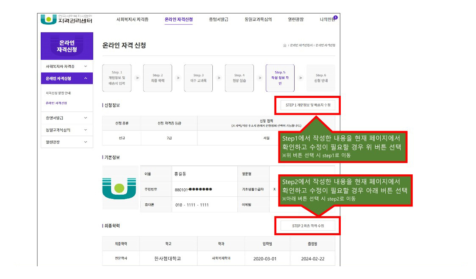The width and height of the screenshot is (476, 279).
Task: Expand 증명서발급 in the sidebar
Action: click(x=67, y=118)
